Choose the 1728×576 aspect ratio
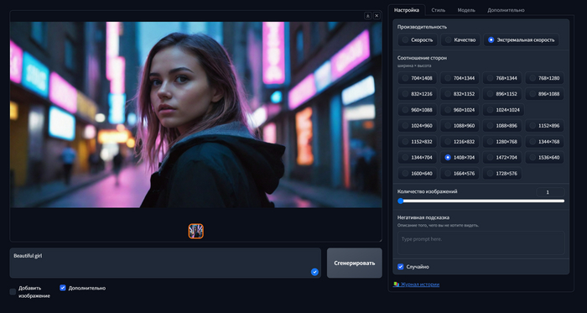Screen dimensions: 587x313 [502, 174]
